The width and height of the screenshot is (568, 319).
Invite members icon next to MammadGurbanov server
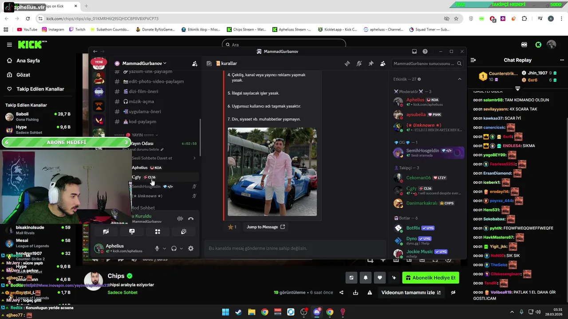click(194, 63)
